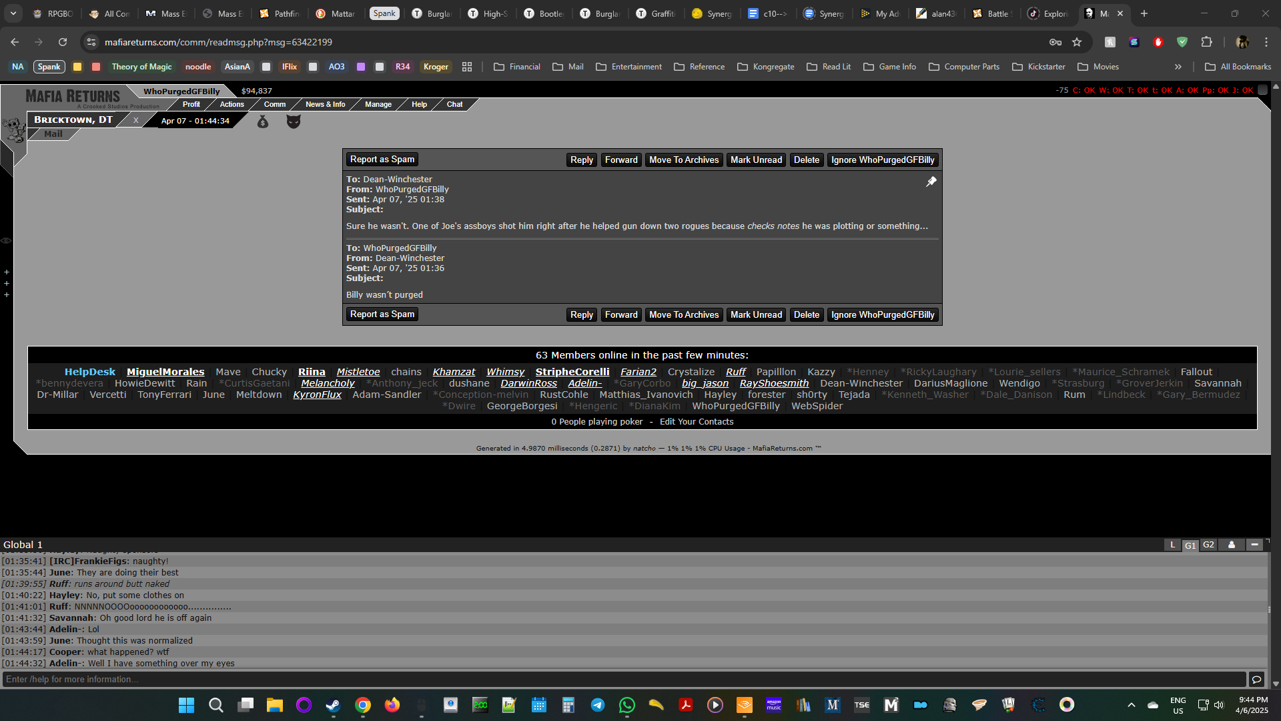Open the Chat menu
Image resolution: width=1281 pixels, height=721 pixels.
click(x=455, y=104)
